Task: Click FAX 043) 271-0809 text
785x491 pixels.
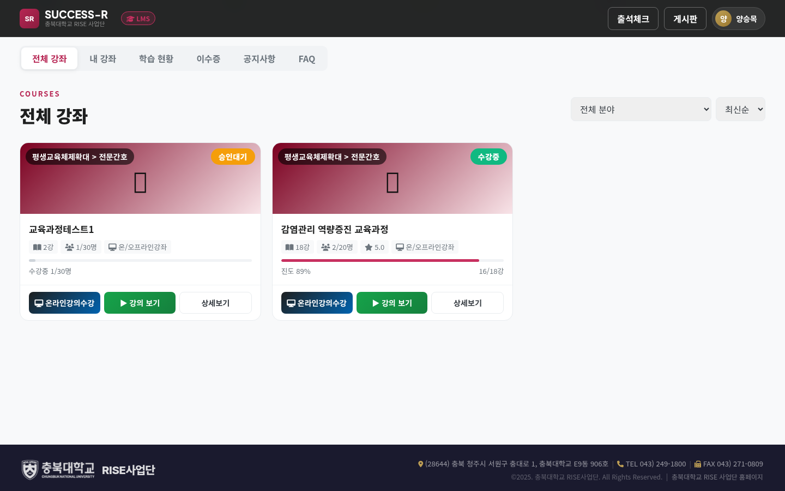Action: pyautogui.click(x=733, y=464)
